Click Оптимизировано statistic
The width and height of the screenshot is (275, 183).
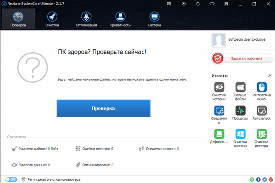[x=94, y=165]
